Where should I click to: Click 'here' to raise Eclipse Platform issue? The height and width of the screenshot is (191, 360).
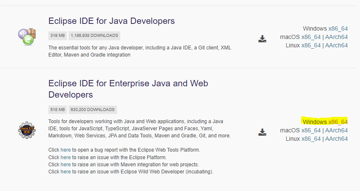pyautogui.click(x=66, y=157)
